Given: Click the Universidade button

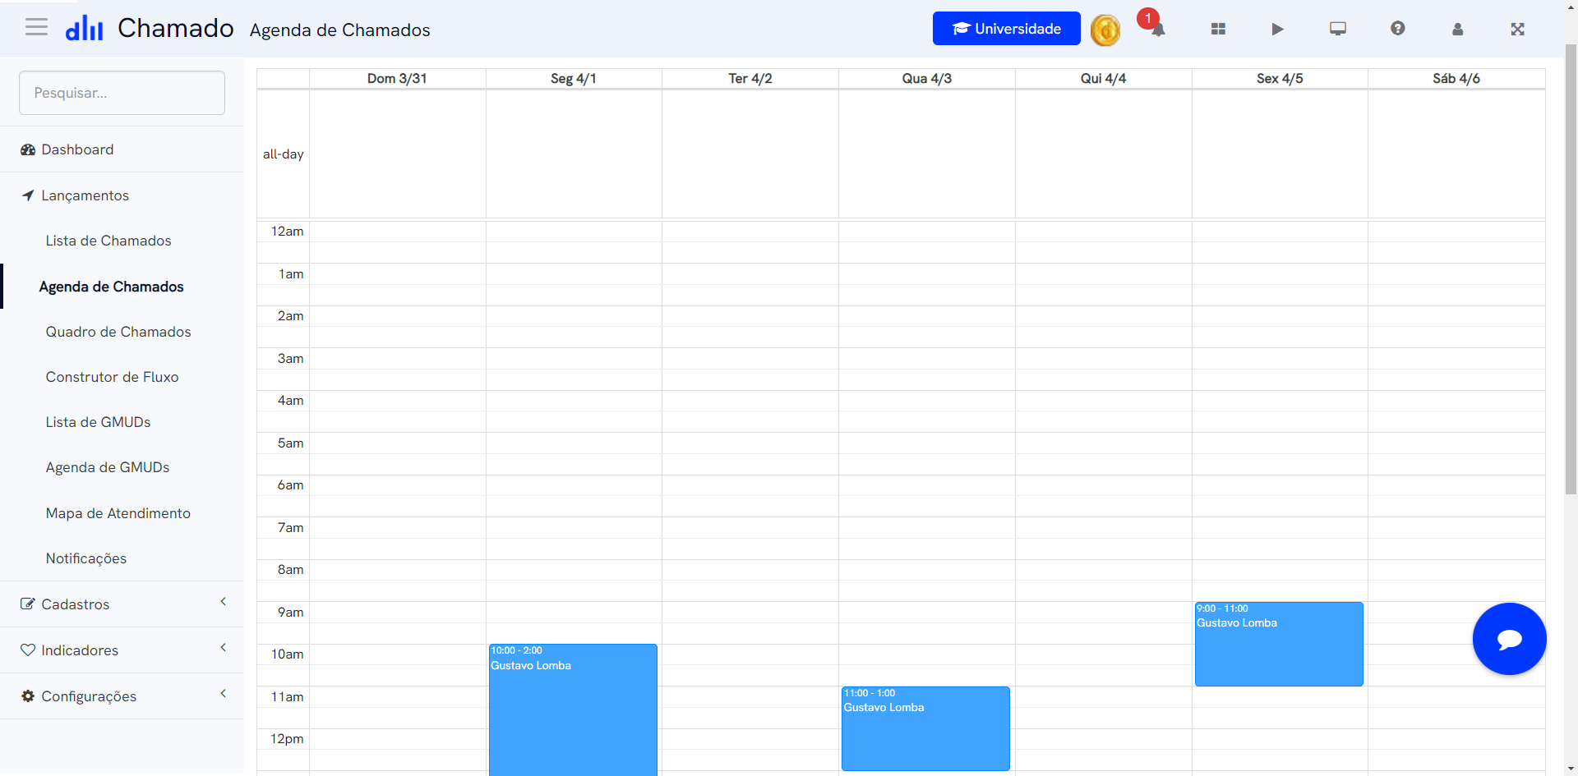Looking at the screenshot, I should click(1007, 29).
